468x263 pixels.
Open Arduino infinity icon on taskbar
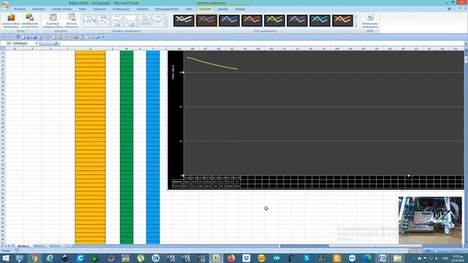(276, 258)
